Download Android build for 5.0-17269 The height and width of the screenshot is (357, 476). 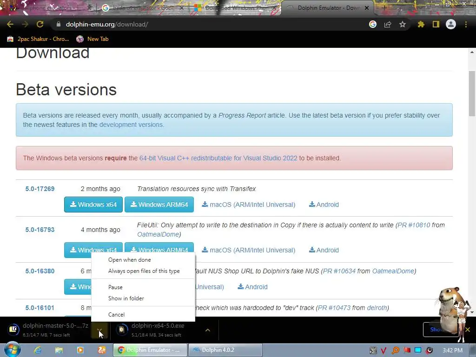click(x=324, y=205)
